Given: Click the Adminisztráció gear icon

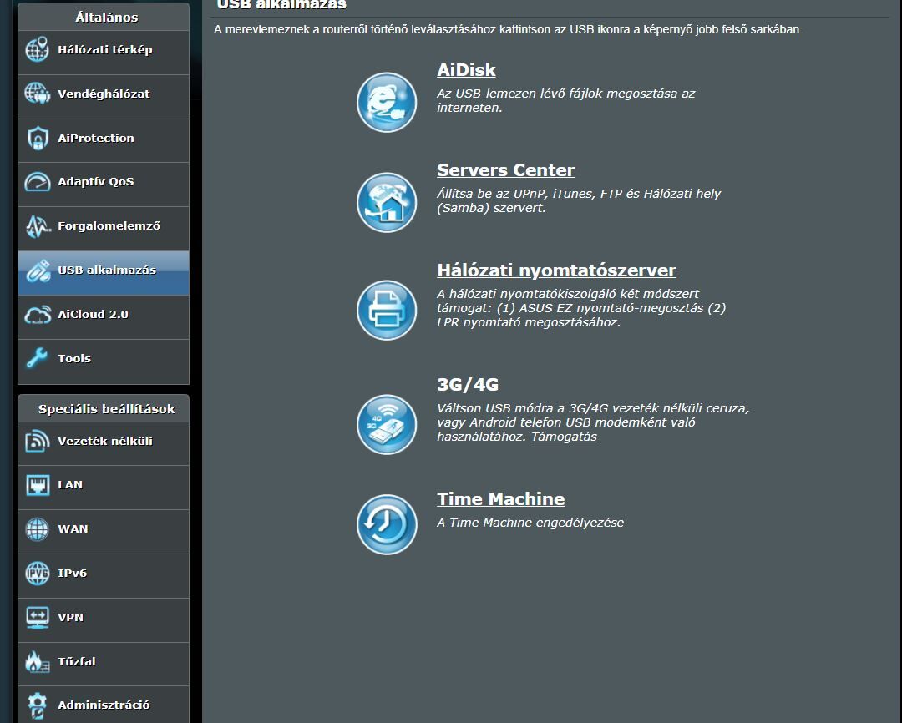Looking at the screenshot, I should [38, 705].
